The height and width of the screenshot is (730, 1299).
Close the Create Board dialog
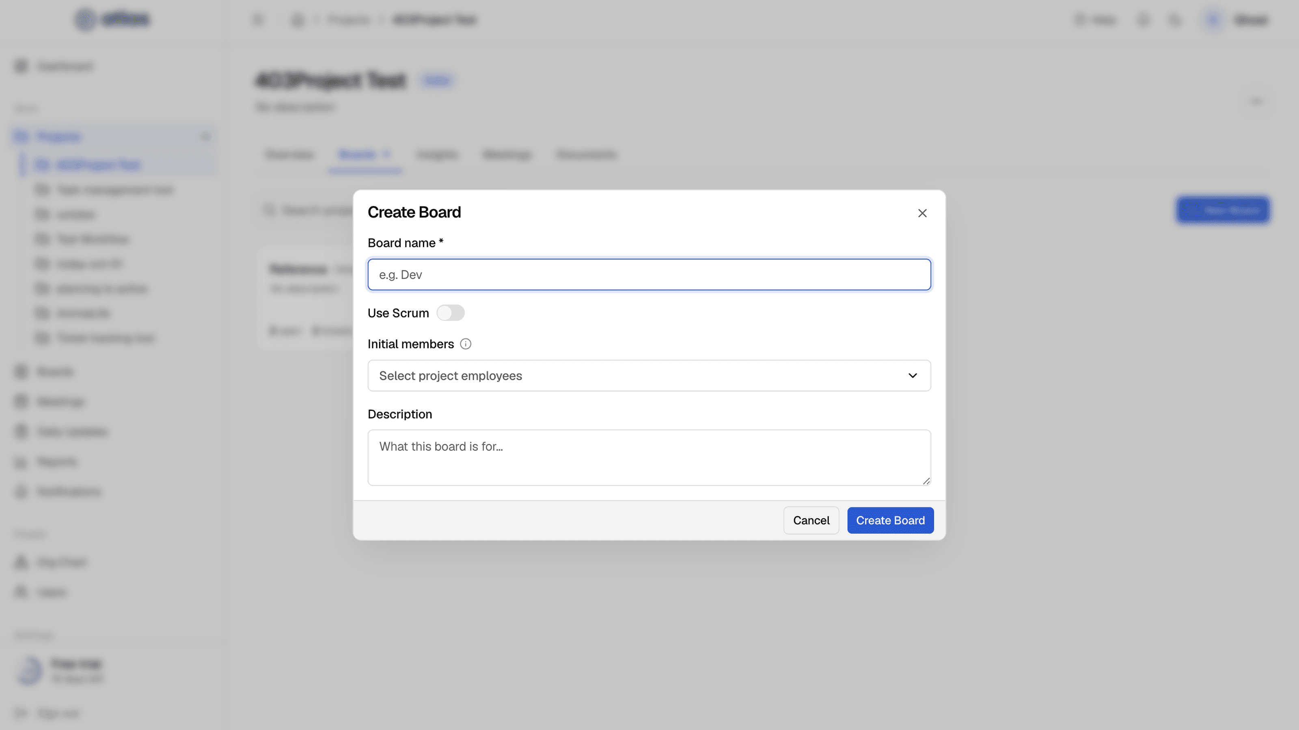coord(922,213)
